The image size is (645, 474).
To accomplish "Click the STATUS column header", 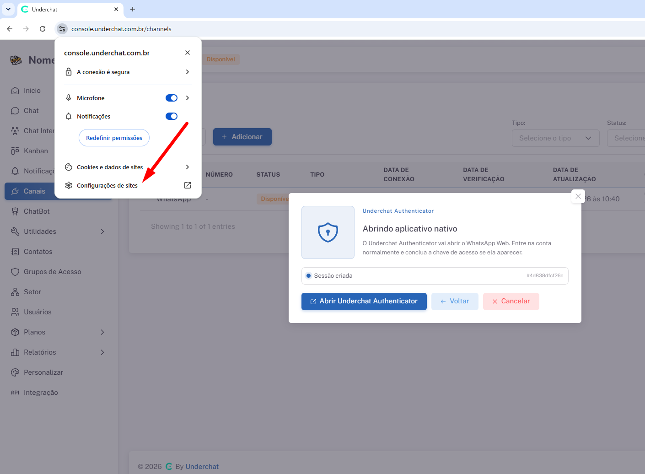I will pos(268,175).
